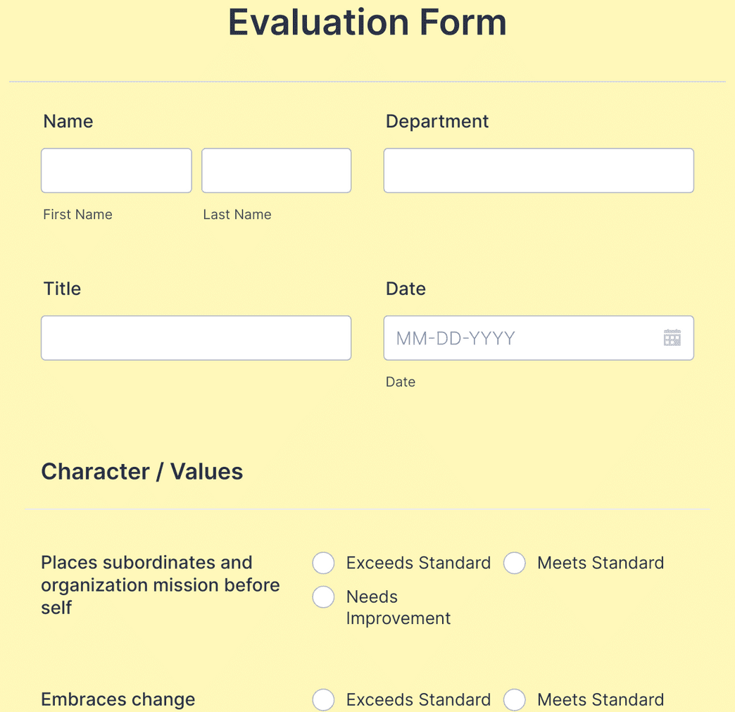Select Meets Standard for Embraces change
The image size is (735, 712).
515,699
